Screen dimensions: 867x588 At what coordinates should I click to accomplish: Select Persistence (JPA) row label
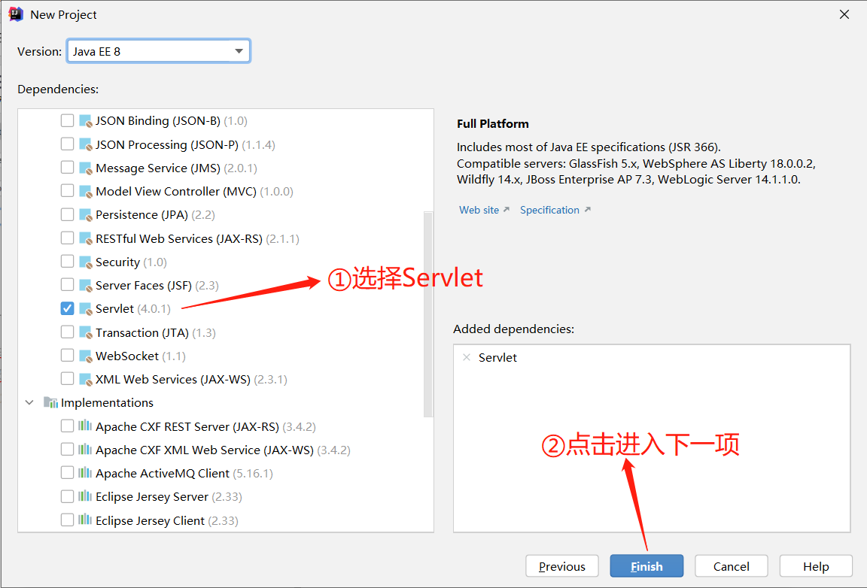(155, 214)
